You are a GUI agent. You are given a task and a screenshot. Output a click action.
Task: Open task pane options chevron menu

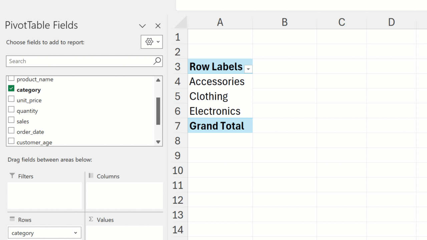(x=142, y=26)
